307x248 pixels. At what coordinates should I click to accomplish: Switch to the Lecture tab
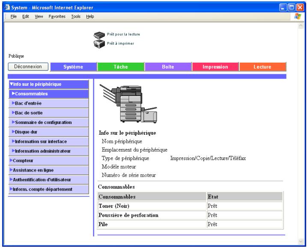coord(262,67)
